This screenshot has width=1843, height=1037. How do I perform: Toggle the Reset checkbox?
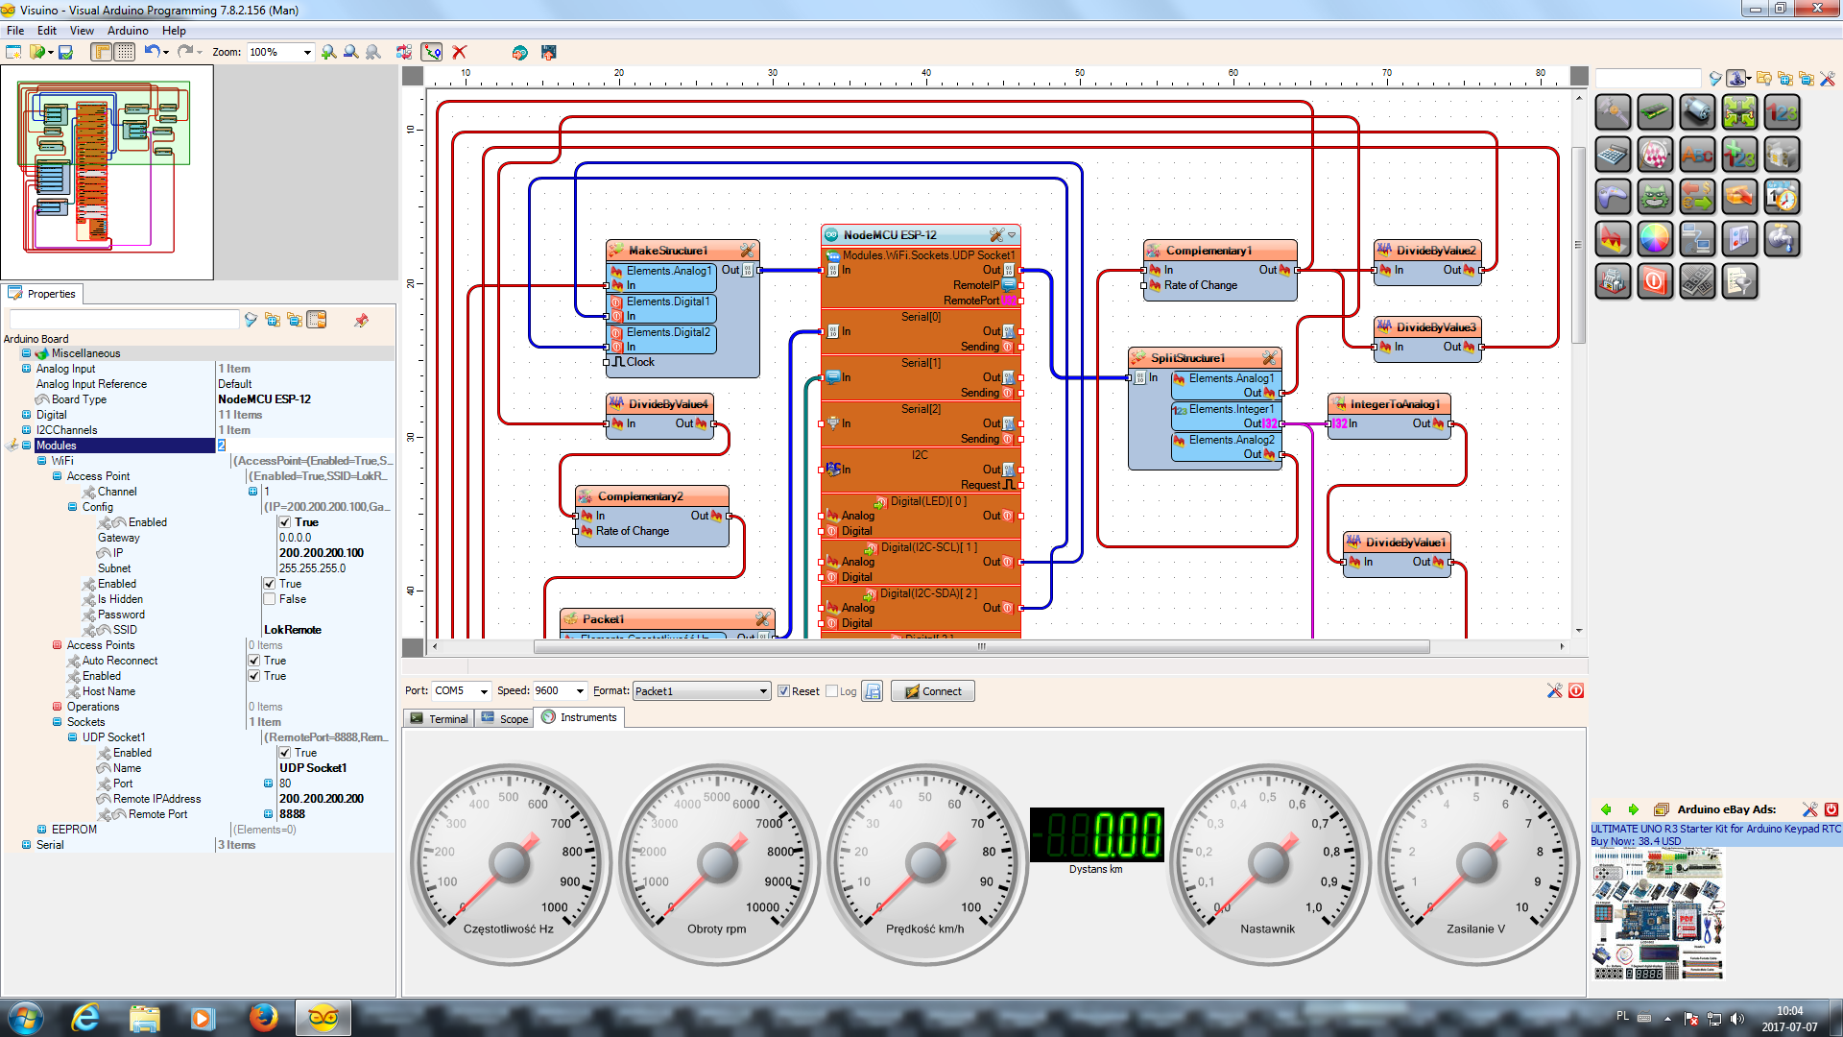783,691
